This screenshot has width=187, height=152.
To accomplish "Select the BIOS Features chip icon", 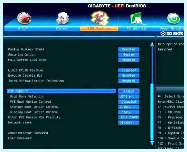I will 100,18.
